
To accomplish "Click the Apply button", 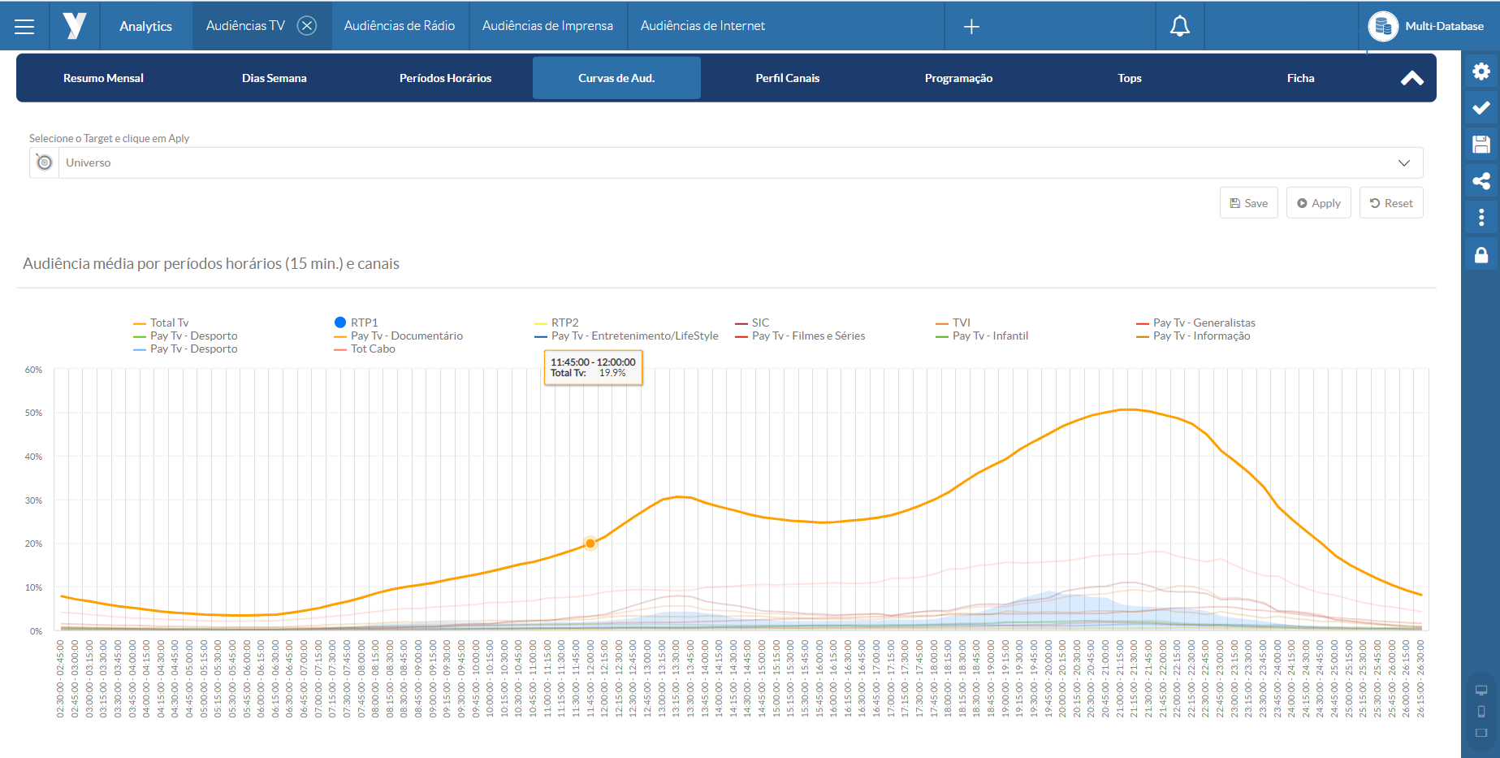I will [1318, 203].
